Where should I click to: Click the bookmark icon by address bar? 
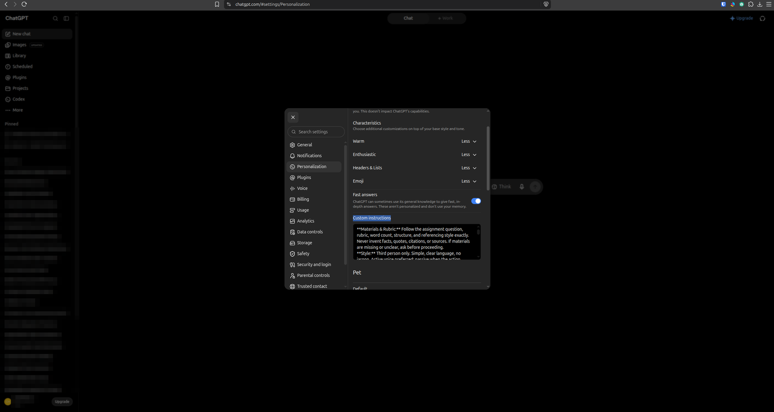(x=217, y=4)
